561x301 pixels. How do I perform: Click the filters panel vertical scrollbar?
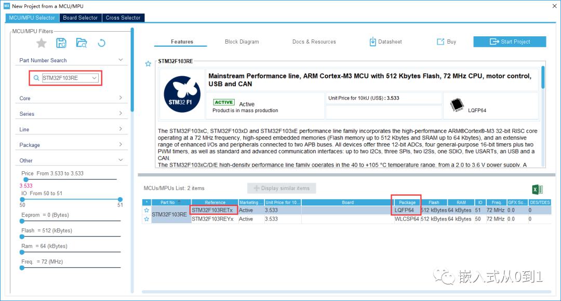pos(132,70)
